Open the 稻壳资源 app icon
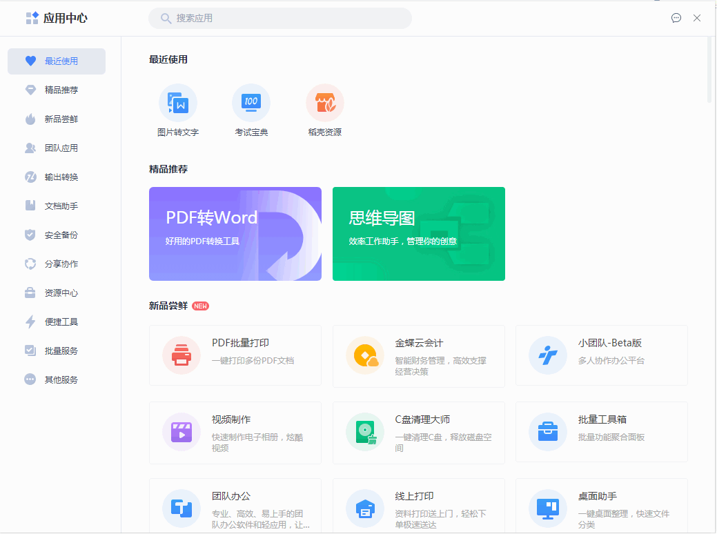Screen dimensions: 717x534 pyautogui.click(x=324, y=102)
